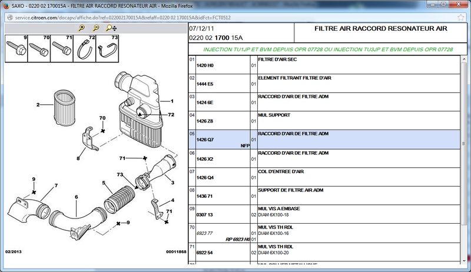Image resolution: width=471 pixels, height=272 pixels.
Task: Click part number 1444 E5
Action: click(205, 84)
